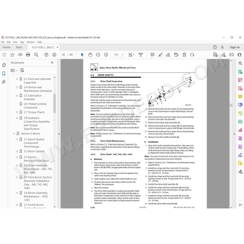Open bookmark options dropdown

[14, 70]
